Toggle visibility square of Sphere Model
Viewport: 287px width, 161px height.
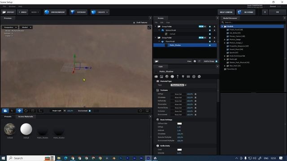click(210, 30)
